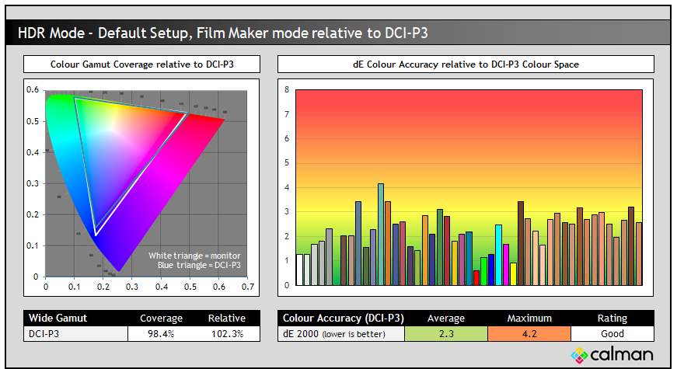Click the pure blue bar in dE chart

point(491,269)
